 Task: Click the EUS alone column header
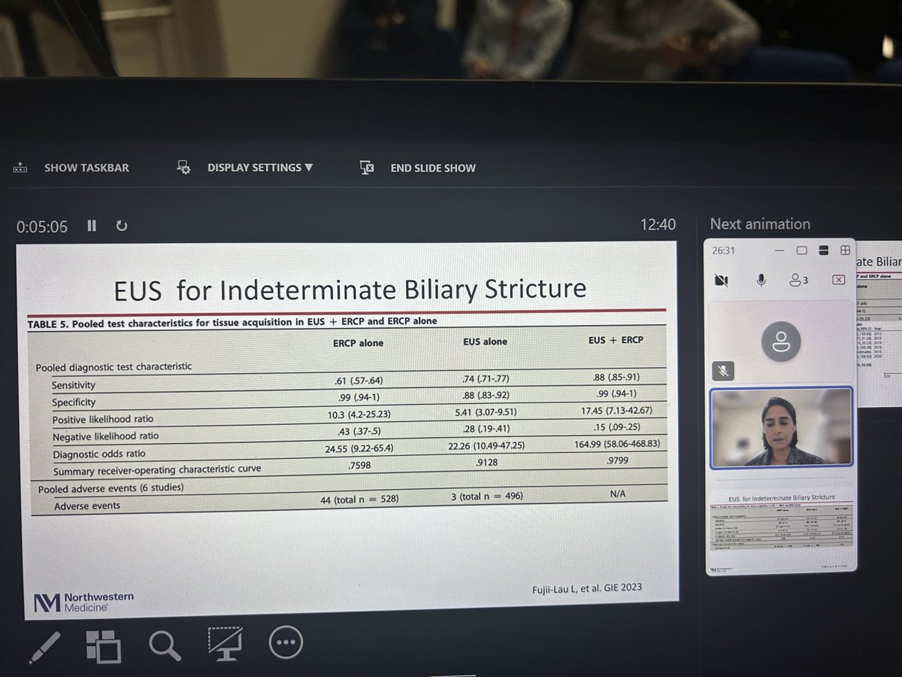point(485,342)
